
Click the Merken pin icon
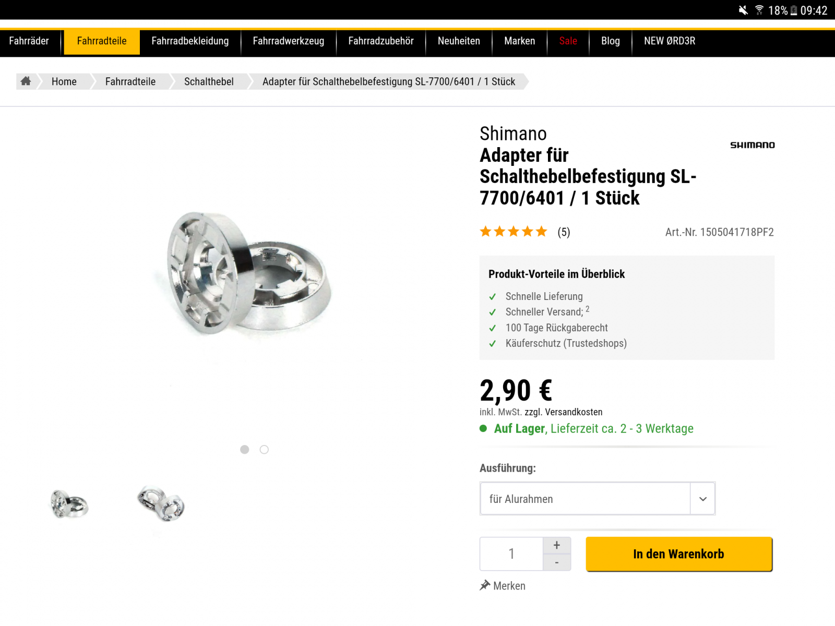click(x=485, y=585)
